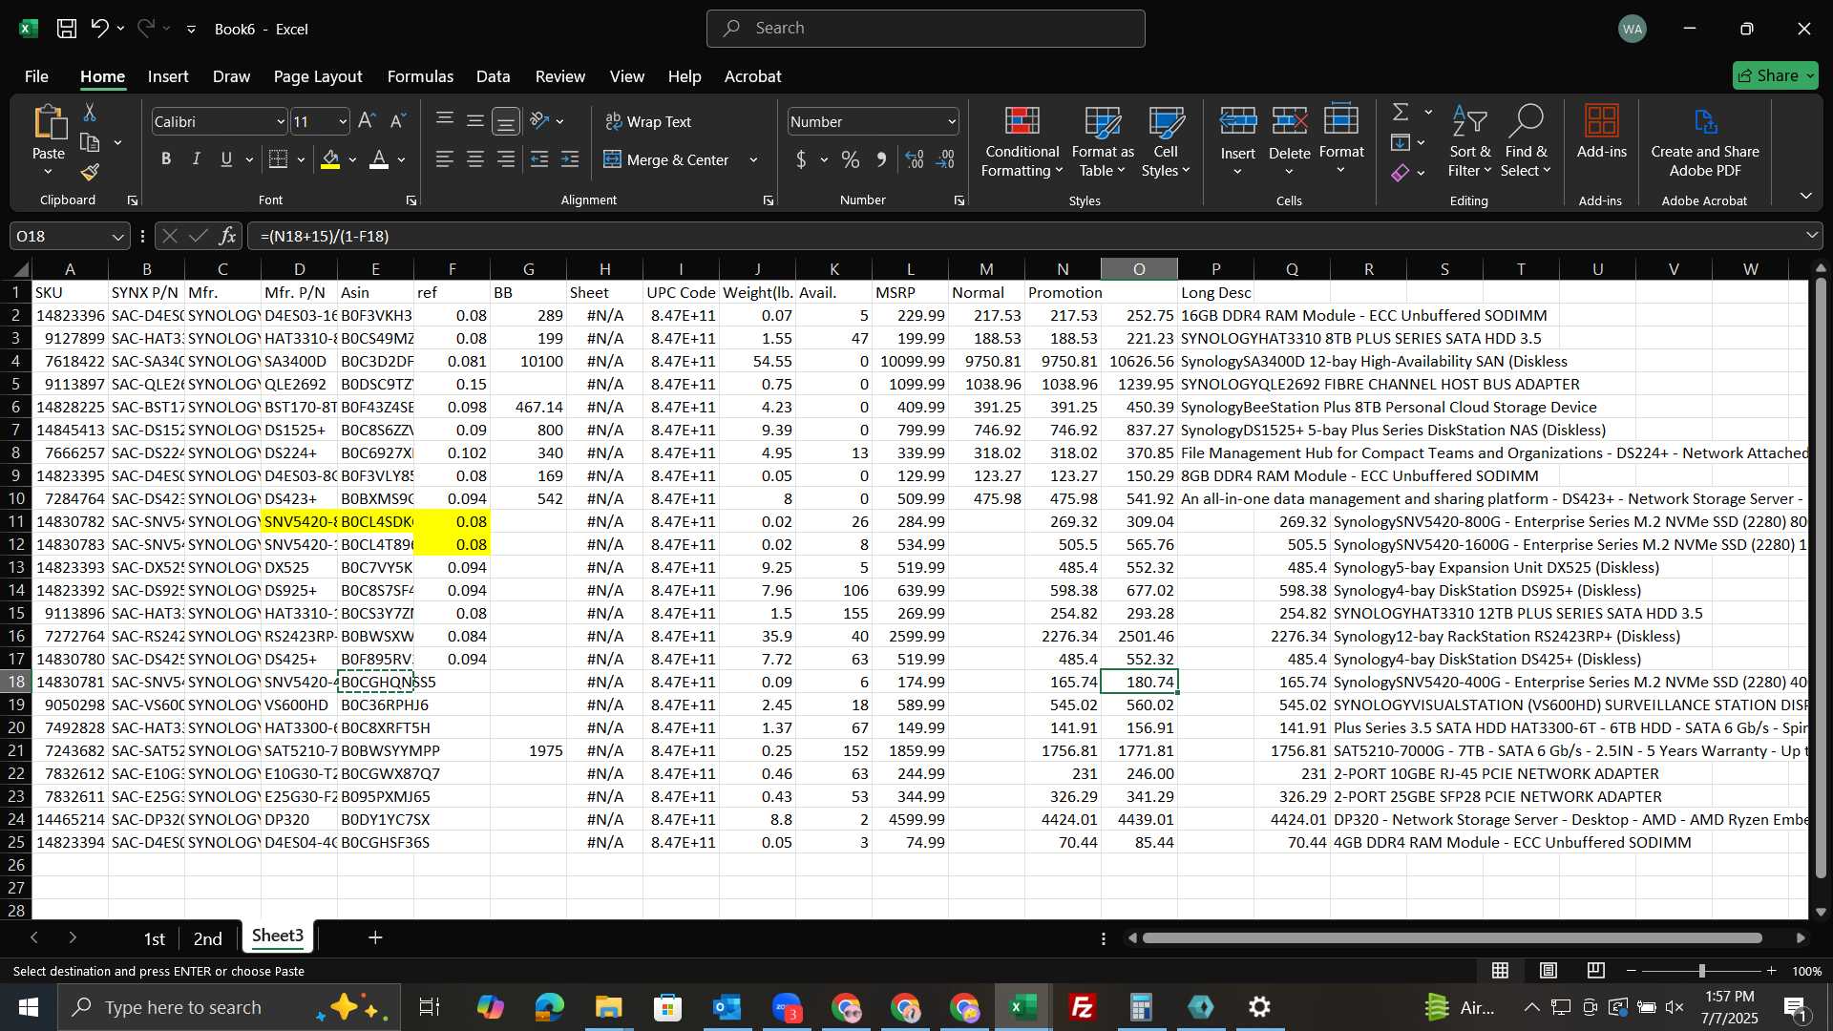The image size is (1833, 1031).
Task: Click the Sort & Filter button
Action: tap(1469, 143)
